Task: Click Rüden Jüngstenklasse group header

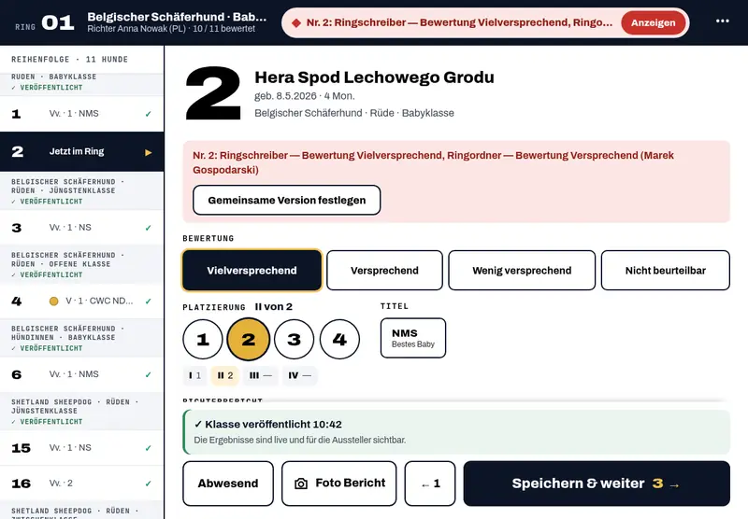Action: coord(81,191)
